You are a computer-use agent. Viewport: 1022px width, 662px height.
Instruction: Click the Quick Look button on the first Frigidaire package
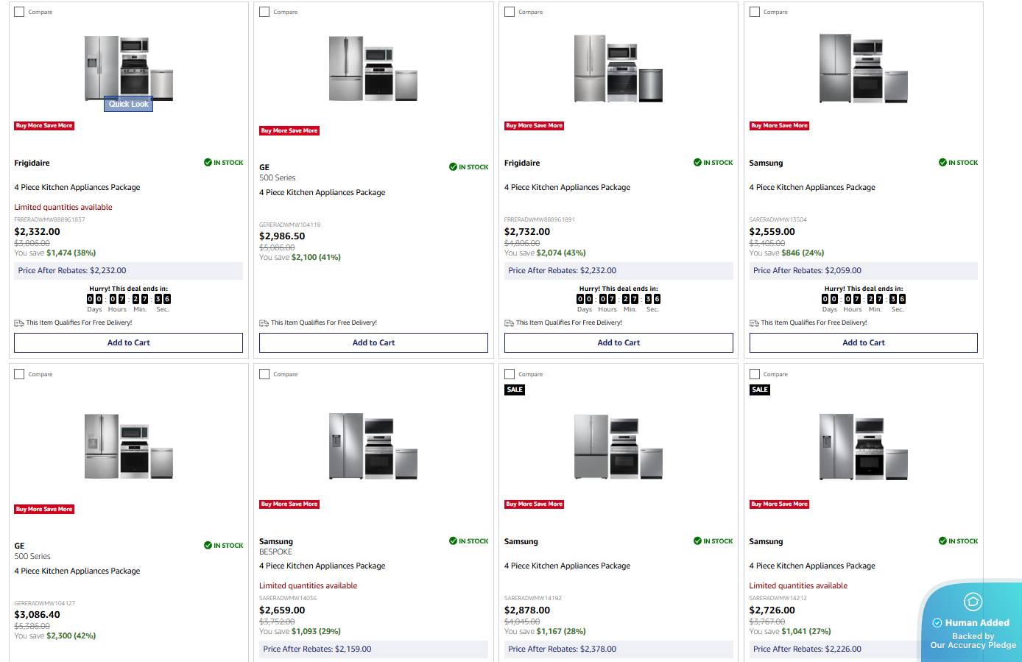128,104
